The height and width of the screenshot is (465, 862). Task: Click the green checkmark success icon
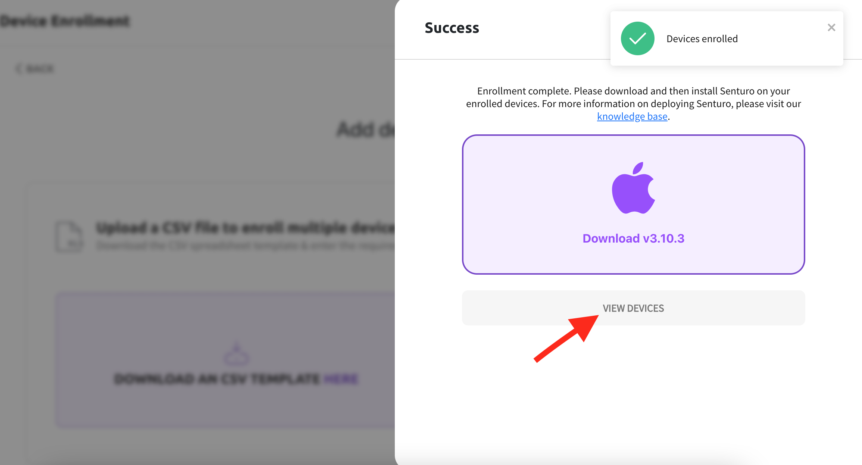pos(637,38)
